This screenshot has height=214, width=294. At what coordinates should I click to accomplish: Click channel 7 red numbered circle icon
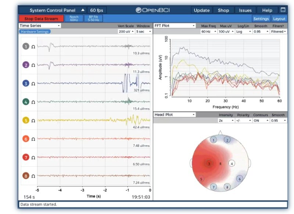pos(26,157)
